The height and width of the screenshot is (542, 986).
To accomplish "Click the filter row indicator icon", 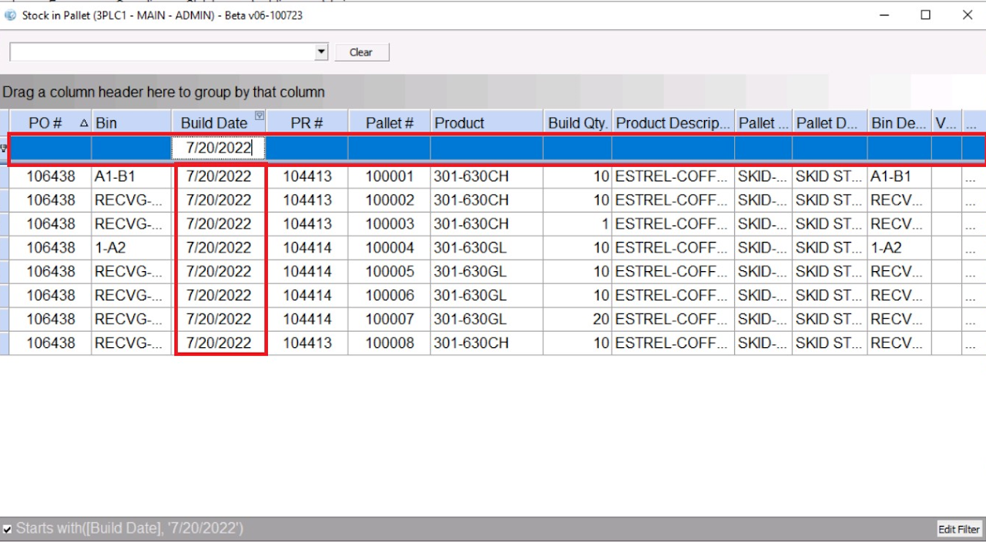I will (x=4, y=148).
